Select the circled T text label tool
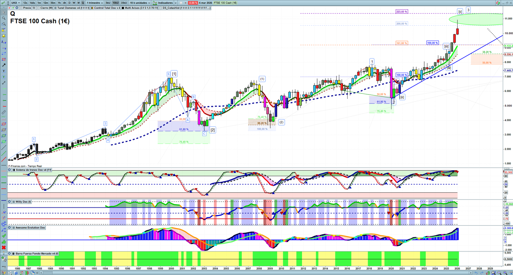Screen dimensions: 513x275 [4, 77]
